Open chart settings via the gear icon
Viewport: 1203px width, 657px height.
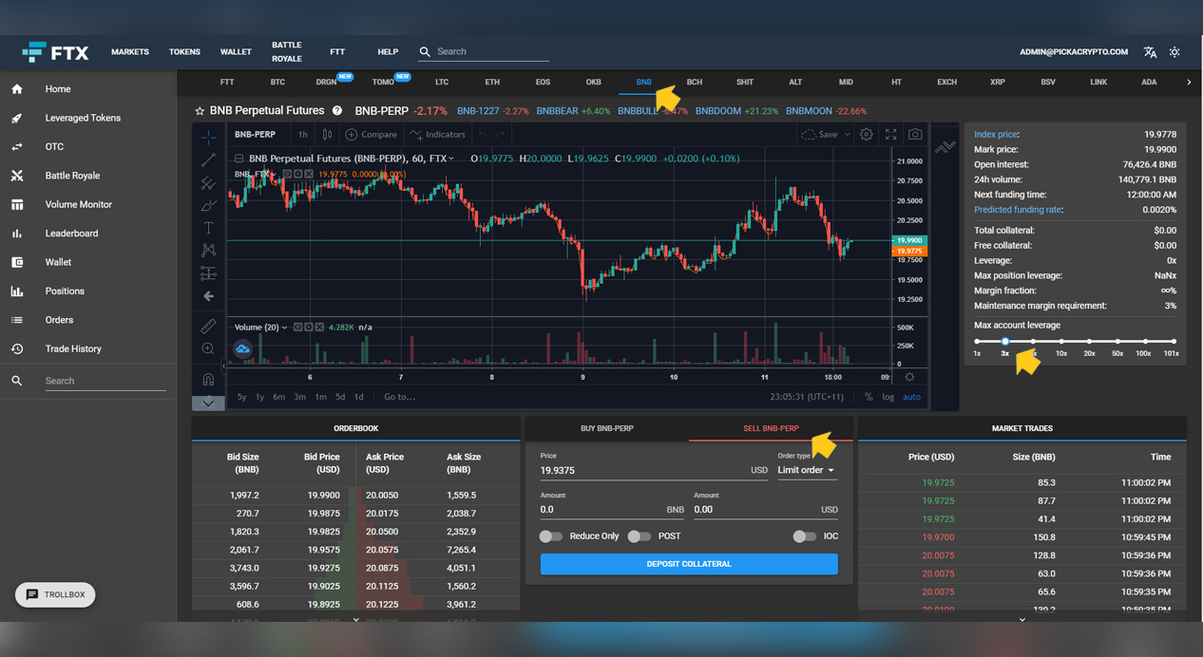[x=866, y=135]
